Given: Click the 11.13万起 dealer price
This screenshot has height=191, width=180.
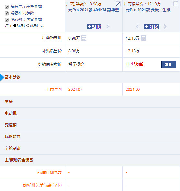Looking at the screenshot, I should pyautogui.click(x=135, y=64).
